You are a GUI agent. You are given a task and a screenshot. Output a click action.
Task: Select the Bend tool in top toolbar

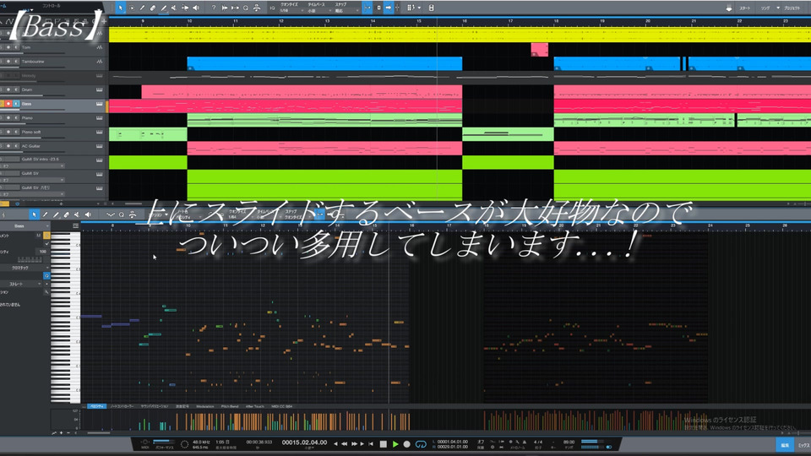click(x=185, y=8)
